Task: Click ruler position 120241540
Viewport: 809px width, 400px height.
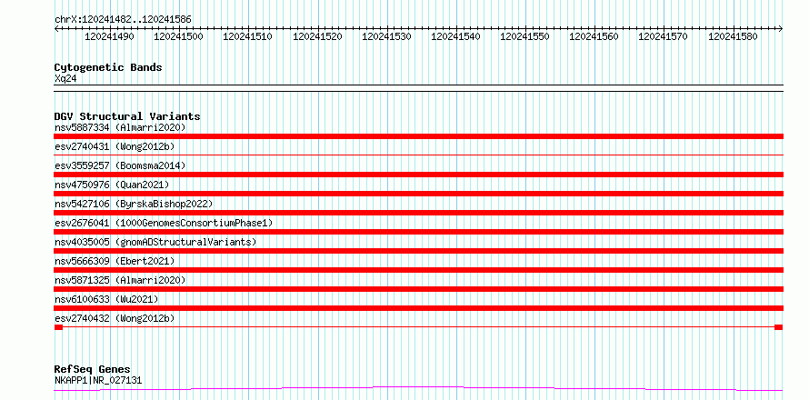Action: pos(455,37)
